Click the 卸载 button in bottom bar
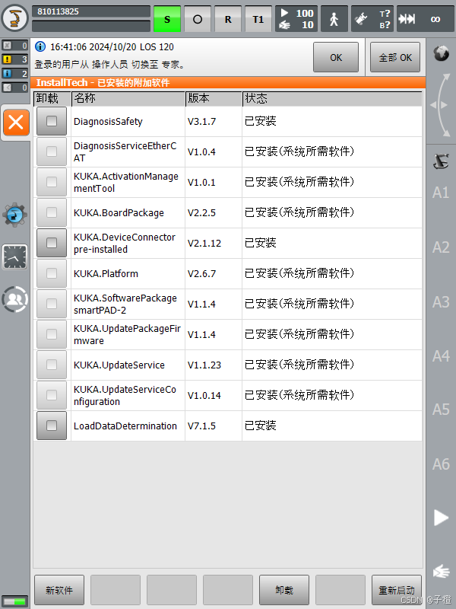This screenshot has height=609, width=456. (283, 590)
